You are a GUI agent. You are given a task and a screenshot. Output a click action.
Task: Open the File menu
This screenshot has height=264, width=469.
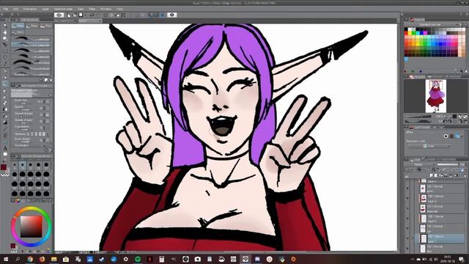pyautogui.click(x=6, y=9)
